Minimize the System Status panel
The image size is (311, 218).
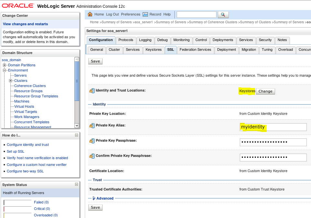tap(77, 184)
